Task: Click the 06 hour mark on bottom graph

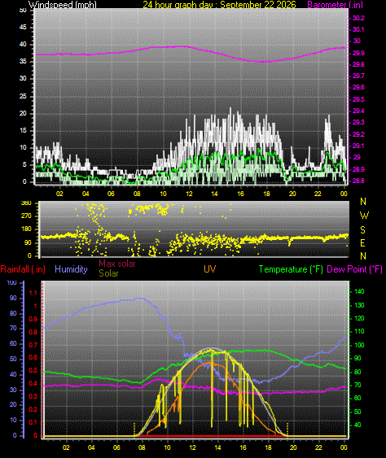Action: (116, 447)
